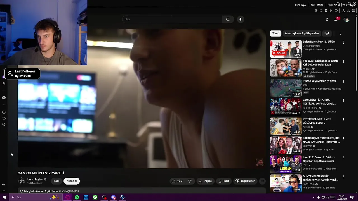The height and width of the screenshot is (201, 358).
Task: Click the send/play arrow toolbar icon
Action: 331,11
